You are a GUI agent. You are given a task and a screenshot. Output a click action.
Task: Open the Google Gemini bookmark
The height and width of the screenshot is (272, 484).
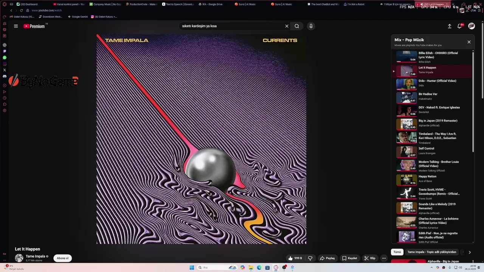tap(78, 17)
